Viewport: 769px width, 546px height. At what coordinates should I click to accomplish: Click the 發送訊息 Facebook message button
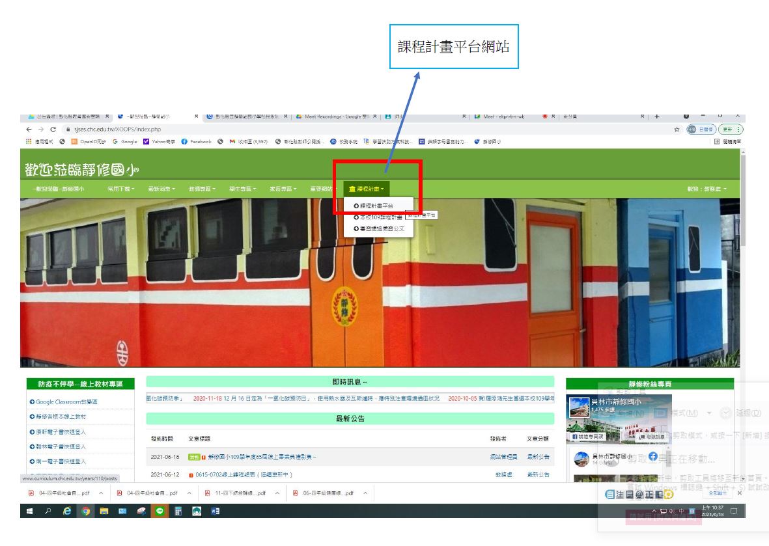(651, 436)
